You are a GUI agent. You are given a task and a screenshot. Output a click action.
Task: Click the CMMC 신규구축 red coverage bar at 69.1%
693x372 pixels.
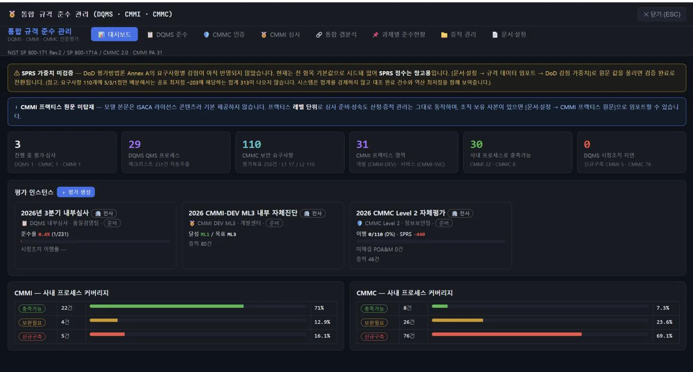pyautogui.click(x=507, y=334)
